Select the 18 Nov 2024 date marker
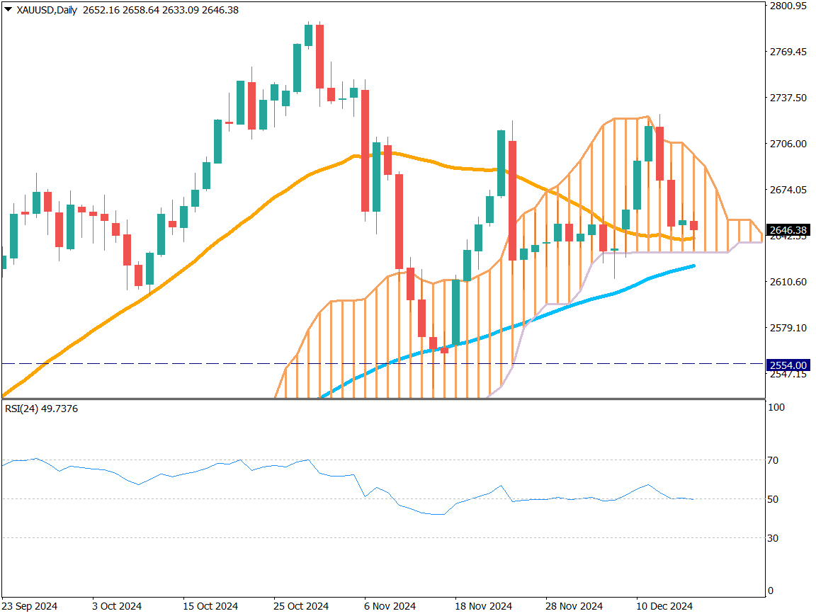The height and width of the screenshot is (616, 816). [x=482, y=606]
